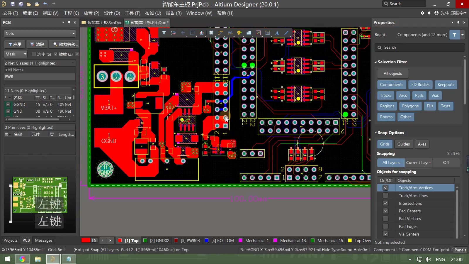Uncheck the GGND net checkbox
The image size is (469, 264).
[x=8, y=104]
